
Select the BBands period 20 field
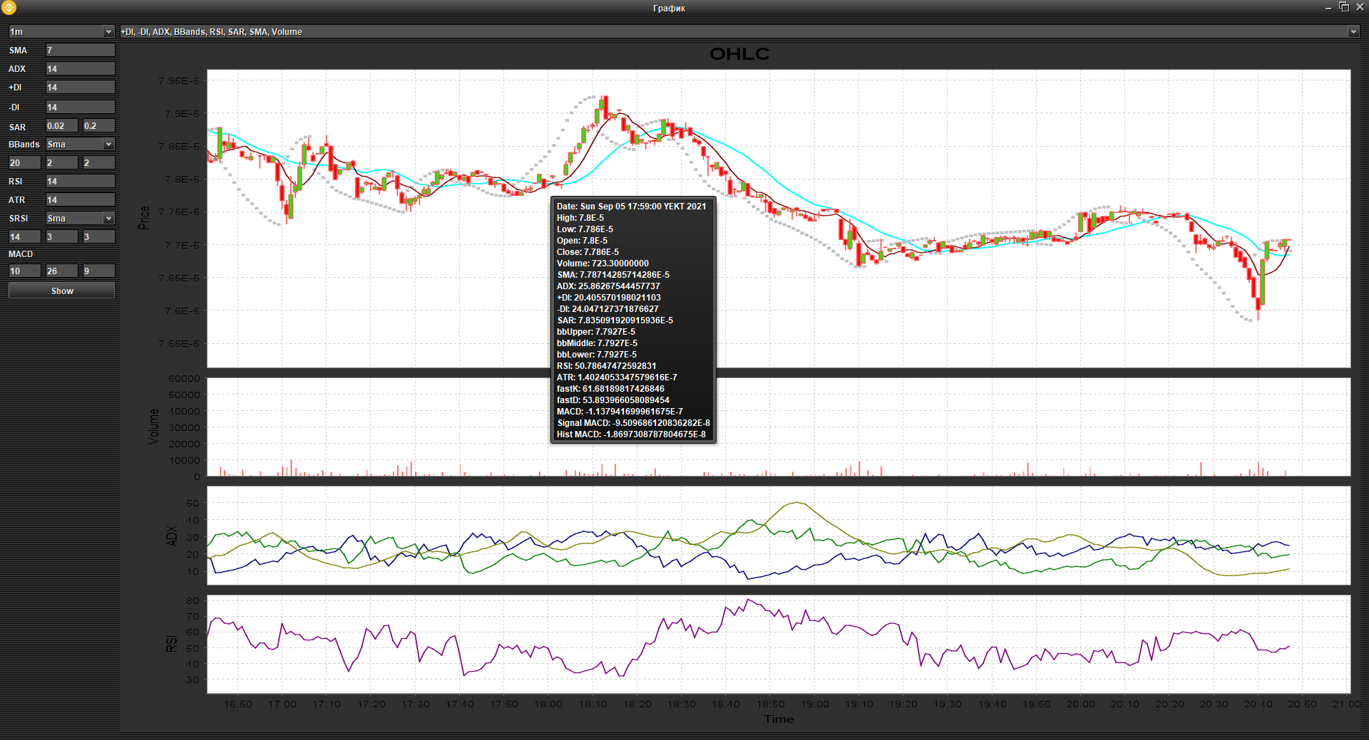(24, 163)
